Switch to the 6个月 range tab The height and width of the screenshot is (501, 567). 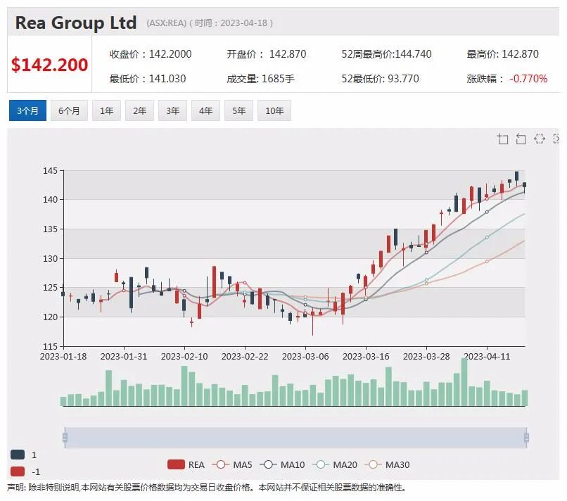click(69, 110)
